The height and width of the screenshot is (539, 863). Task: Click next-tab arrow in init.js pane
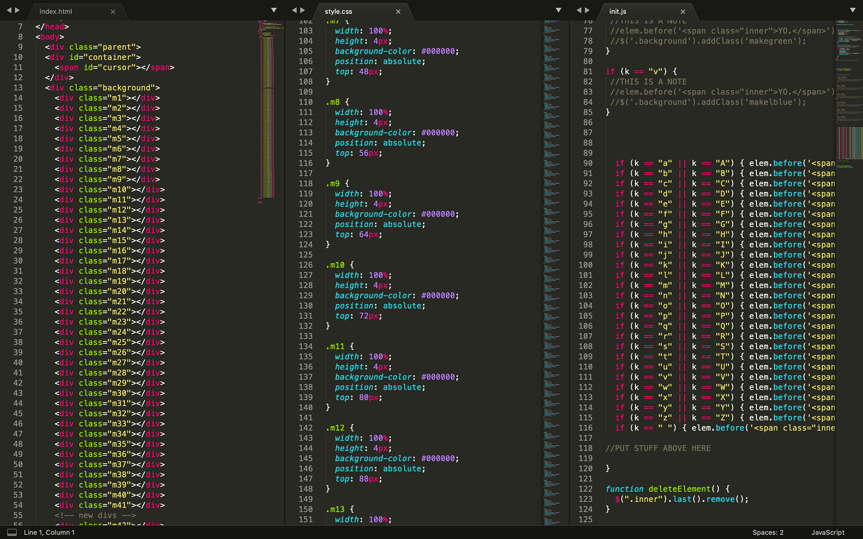tap(587, 10)
